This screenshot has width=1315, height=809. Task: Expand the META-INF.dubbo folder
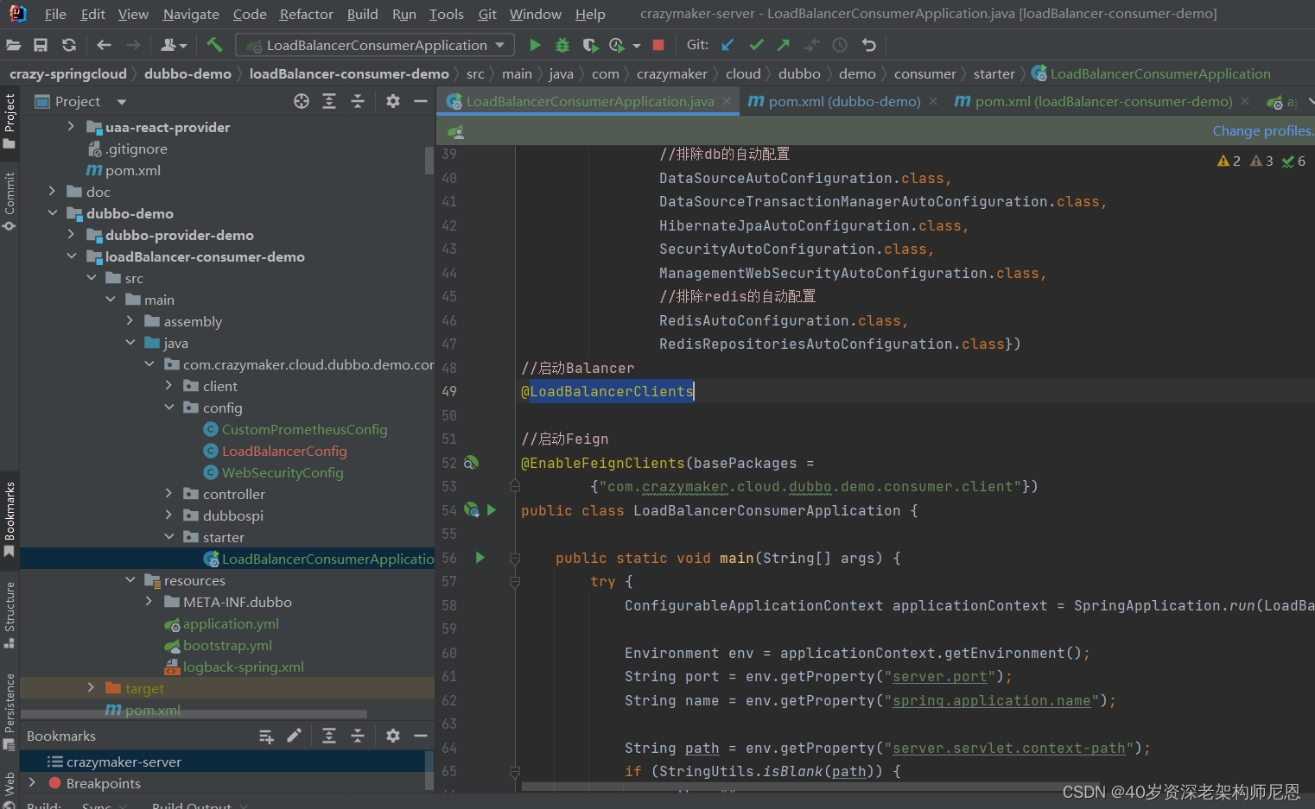point(149,602)
